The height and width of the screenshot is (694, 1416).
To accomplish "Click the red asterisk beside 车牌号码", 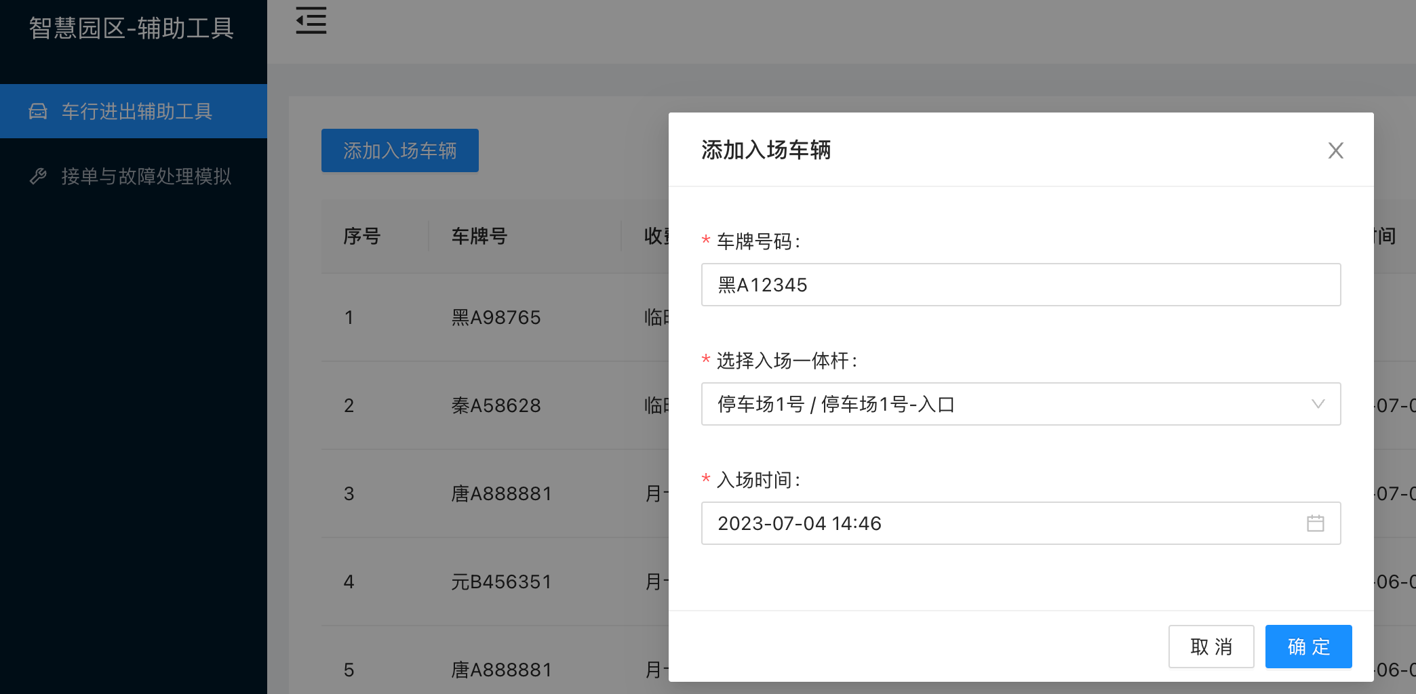I will pyautogui.click(x=705, y=241).
